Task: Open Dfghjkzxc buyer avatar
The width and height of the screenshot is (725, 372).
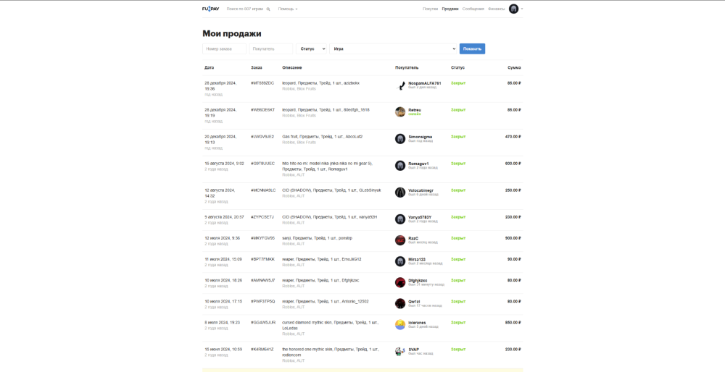Action: click(x=400, y=282)
